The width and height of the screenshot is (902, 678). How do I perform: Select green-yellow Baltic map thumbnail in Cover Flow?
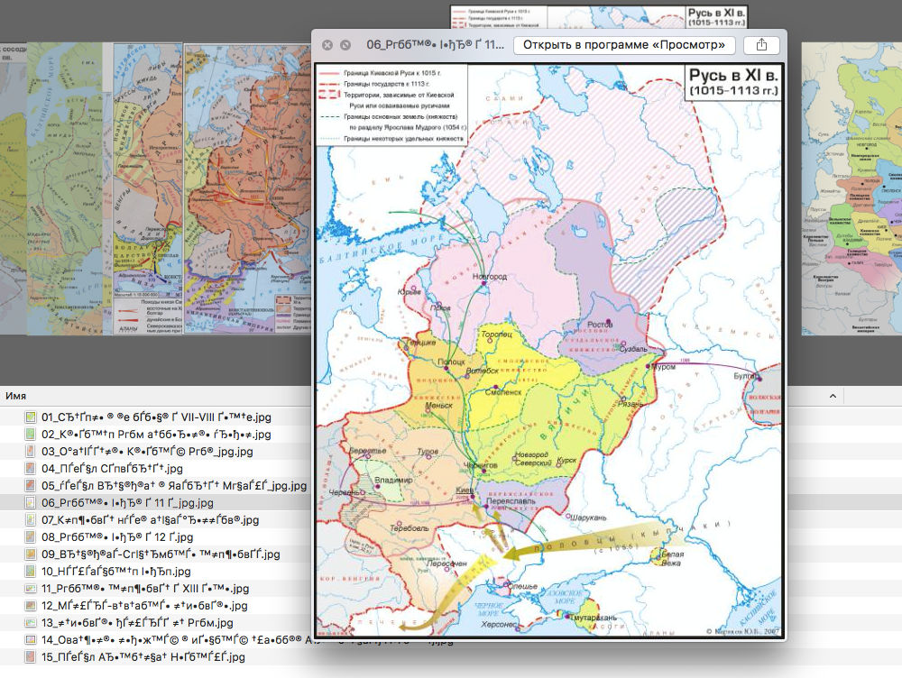pos(64,188)
